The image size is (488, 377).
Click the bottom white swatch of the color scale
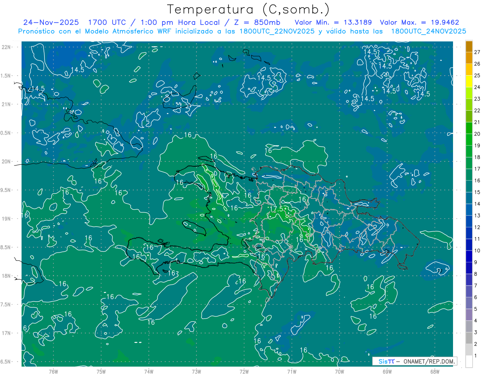point(469,361)
